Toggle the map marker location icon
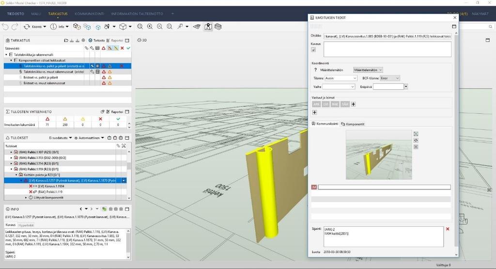This screenshot has height=269, width=496. click(x=208, y=27)
